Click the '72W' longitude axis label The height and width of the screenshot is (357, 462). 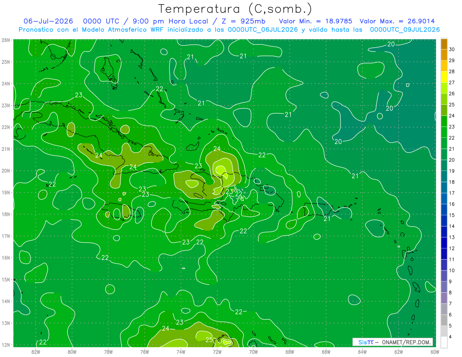coord(217,351)
